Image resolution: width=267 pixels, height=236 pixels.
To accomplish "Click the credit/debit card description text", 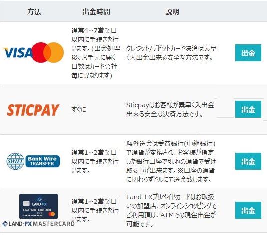I will click(x=171, y=53).
